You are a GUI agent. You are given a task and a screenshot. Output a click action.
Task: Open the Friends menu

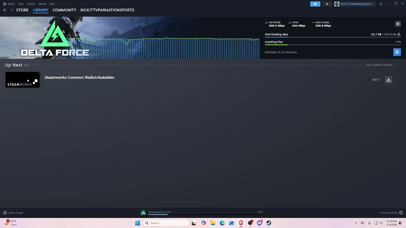click(31, 4)
